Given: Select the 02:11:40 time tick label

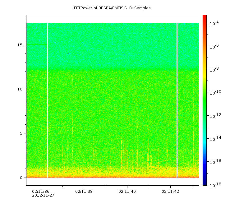Looking at the screenshot, I should 127,192.
